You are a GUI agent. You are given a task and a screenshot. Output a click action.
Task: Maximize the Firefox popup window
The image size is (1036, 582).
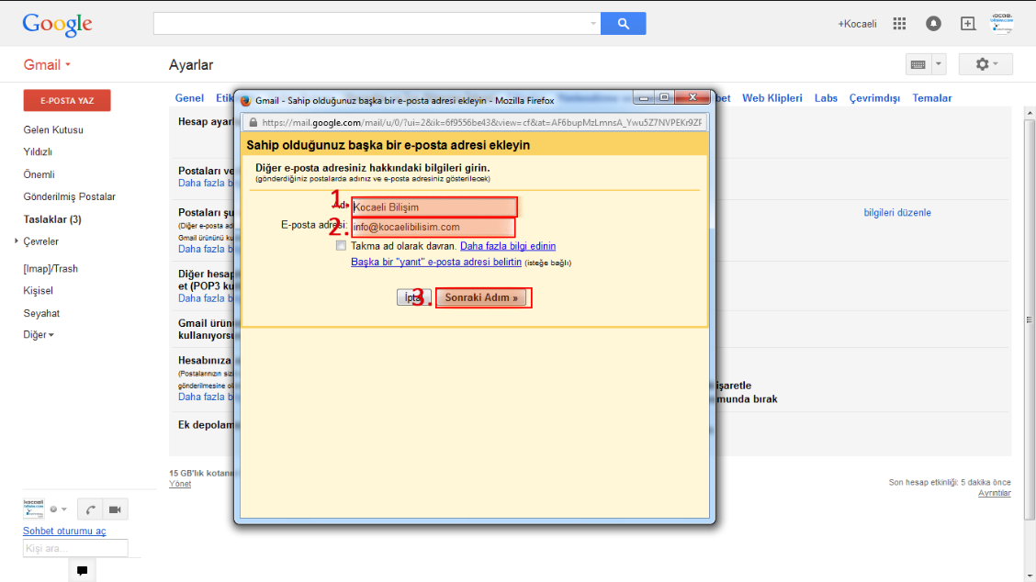point(665,97)
